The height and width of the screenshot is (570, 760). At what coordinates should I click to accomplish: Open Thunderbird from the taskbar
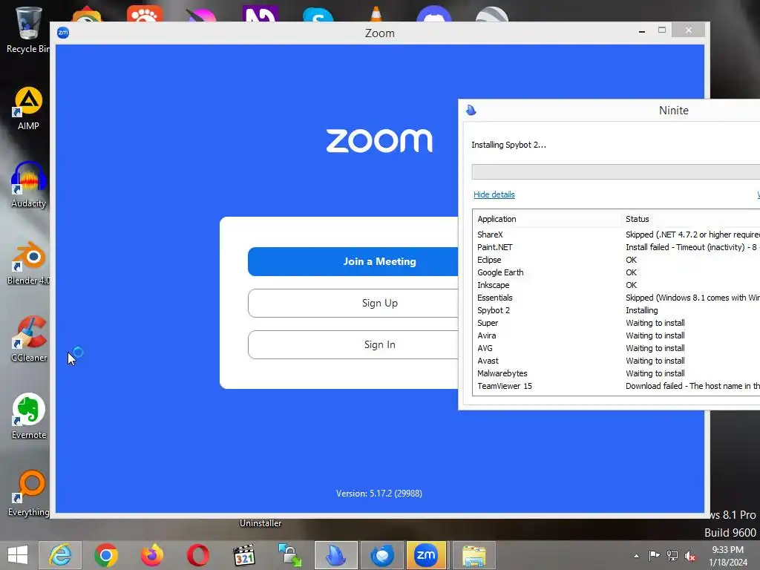click(x=382, y=555)
